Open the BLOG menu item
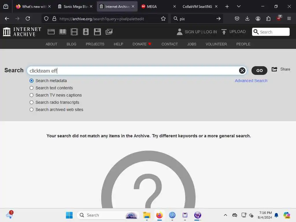Viewport: 296px width, 222px height. [x=71, y=44]
